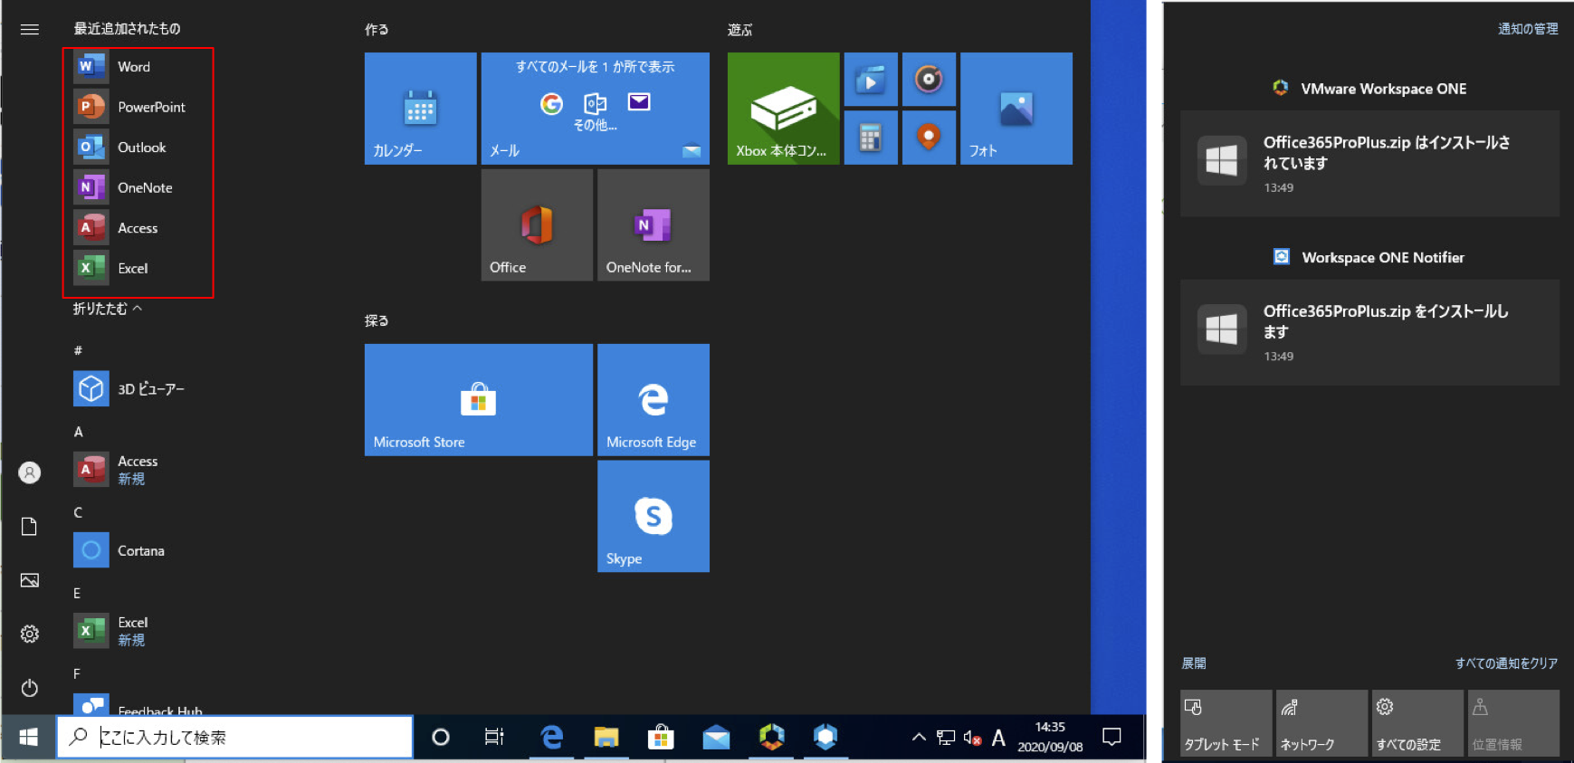Expand the Start menu hamburger button
The width and height of the screenshot is (1574, 763).
[30, 29]
